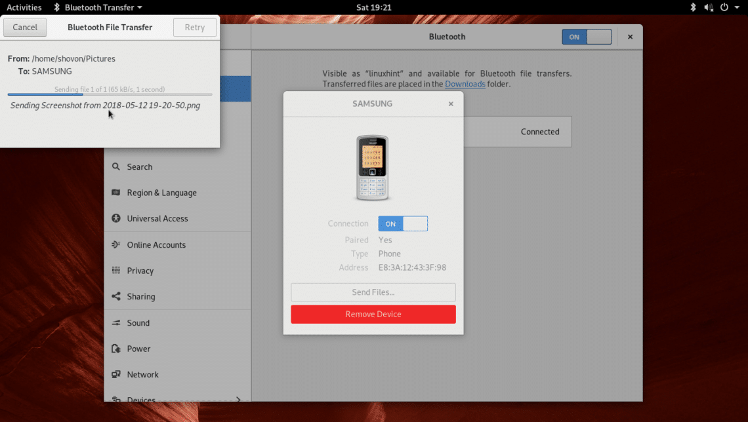Close the SAMSUNG device dialog
748x422 pixels.
coord(451,104)
